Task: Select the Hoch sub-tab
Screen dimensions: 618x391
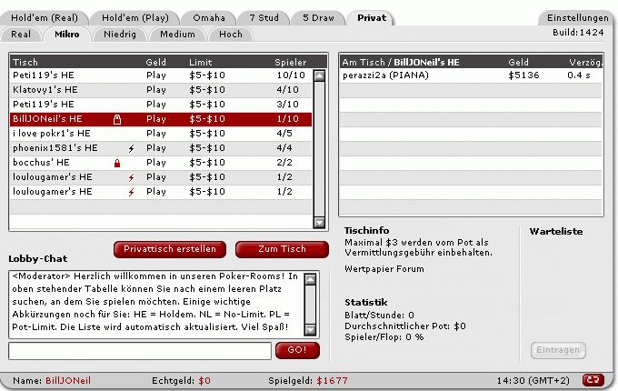Action: pos(231,35)
